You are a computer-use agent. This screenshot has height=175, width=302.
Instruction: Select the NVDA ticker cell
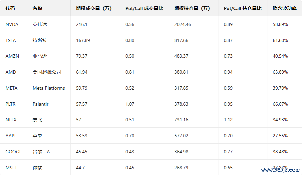(x=12, y=24)
